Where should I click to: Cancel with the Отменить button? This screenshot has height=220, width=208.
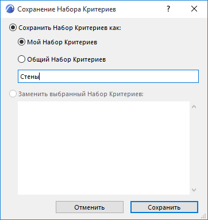coord(90,207)
